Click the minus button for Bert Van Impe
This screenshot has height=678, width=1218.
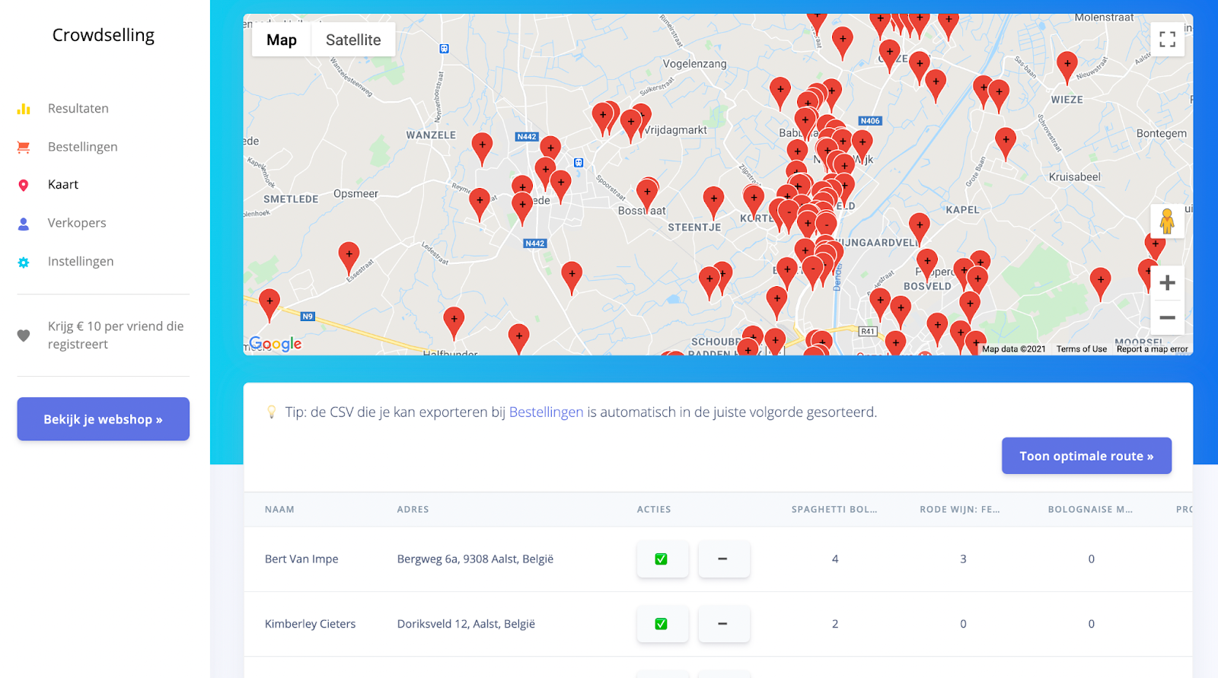pos(723,559)
